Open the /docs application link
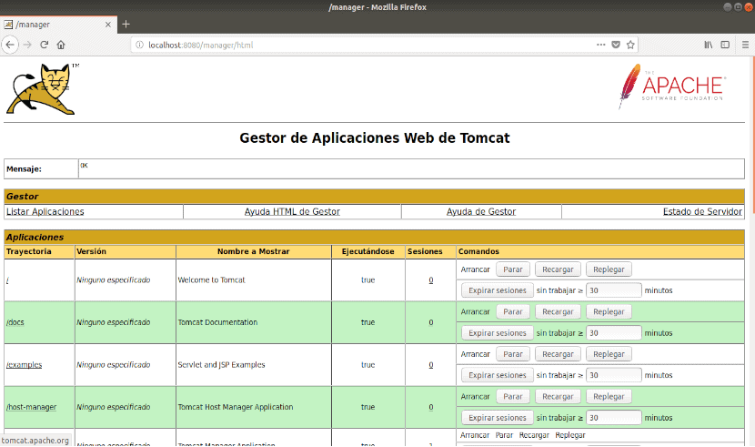755x447 pixels. point(15,322)
